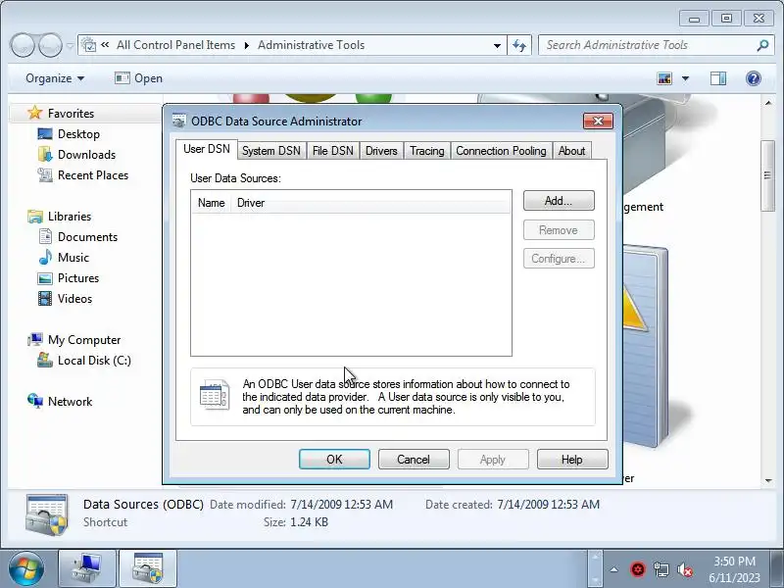This screenshot has height=588, width=784.
Task: Click the Date modified value in details pane
Action: click(341, 504)
